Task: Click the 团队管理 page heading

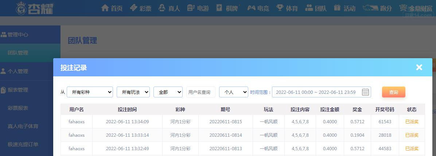Action: pyautogui.click(x=83, y=40)
